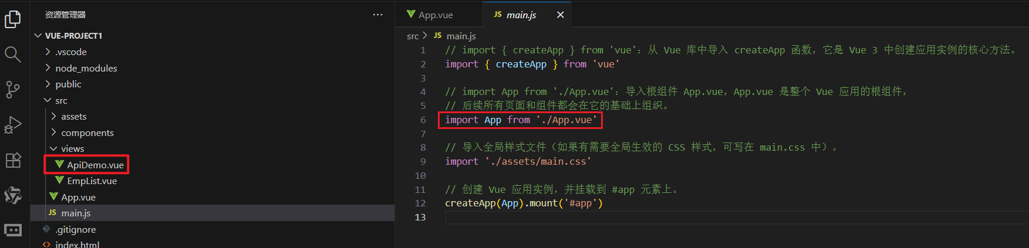Click the JS icon beside main.js in tree
This screenshot has width=1029, height=248.
(52, 213)
